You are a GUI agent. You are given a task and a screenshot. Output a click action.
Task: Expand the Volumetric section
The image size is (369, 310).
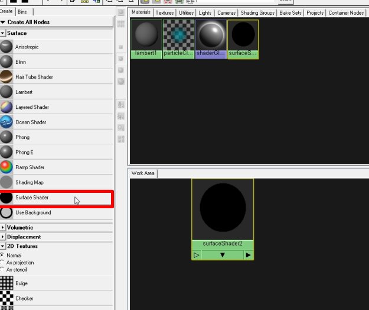pos(2,228)
